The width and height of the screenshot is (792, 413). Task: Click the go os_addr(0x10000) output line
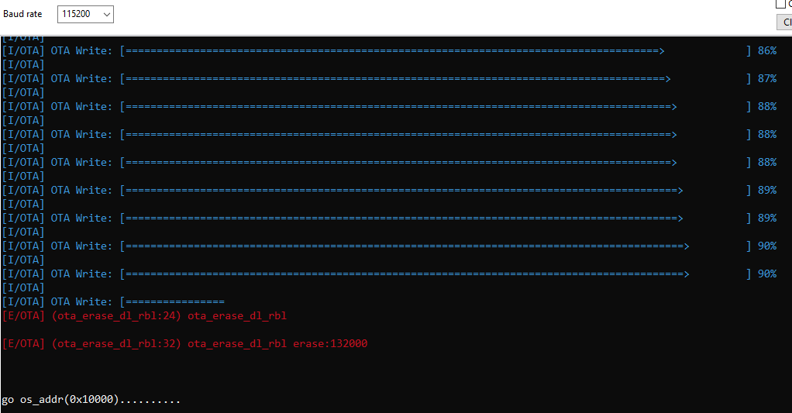click(x=91, y=400)
